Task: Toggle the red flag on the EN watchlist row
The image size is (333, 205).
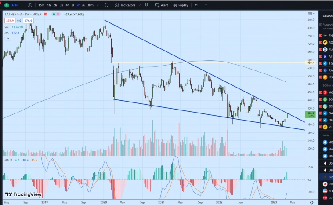Action: coord(320,36)
